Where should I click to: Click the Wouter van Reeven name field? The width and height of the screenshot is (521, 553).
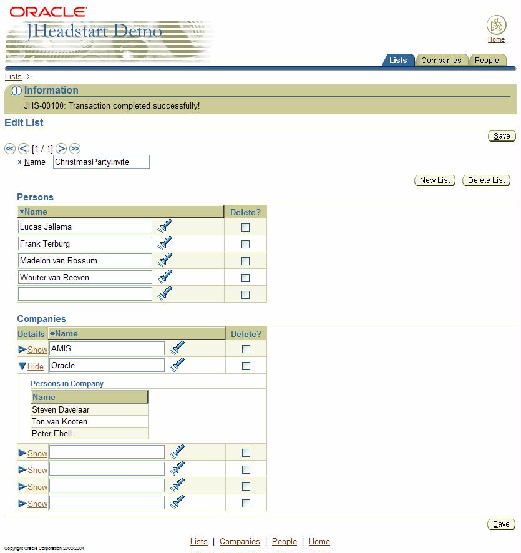point(85,277)
